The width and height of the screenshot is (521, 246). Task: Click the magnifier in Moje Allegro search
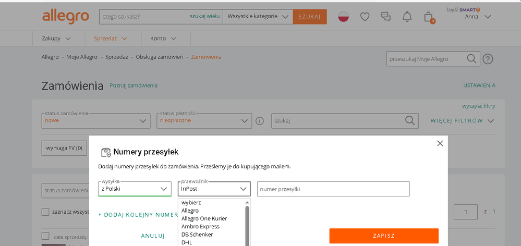coord(471,59)
